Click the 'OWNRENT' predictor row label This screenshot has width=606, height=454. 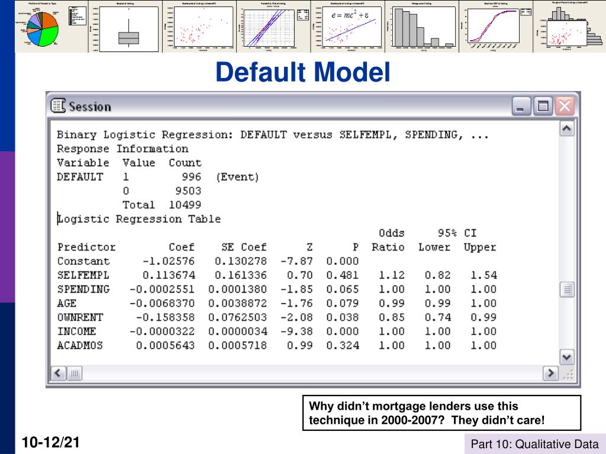pyautogui.click(x=80, y=317)
